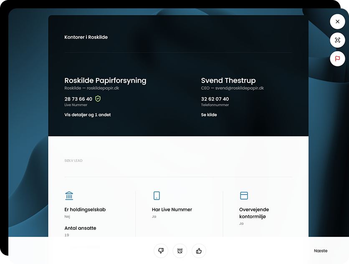
Task: Click contact phone number 32 62 07 40
Action: click(215, 99)
